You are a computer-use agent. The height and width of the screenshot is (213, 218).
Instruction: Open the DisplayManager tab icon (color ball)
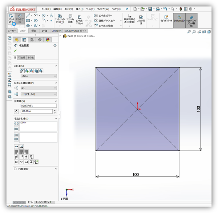48,40
